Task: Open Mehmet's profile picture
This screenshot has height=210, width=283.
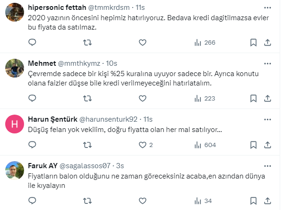Action: pos(15,69)
